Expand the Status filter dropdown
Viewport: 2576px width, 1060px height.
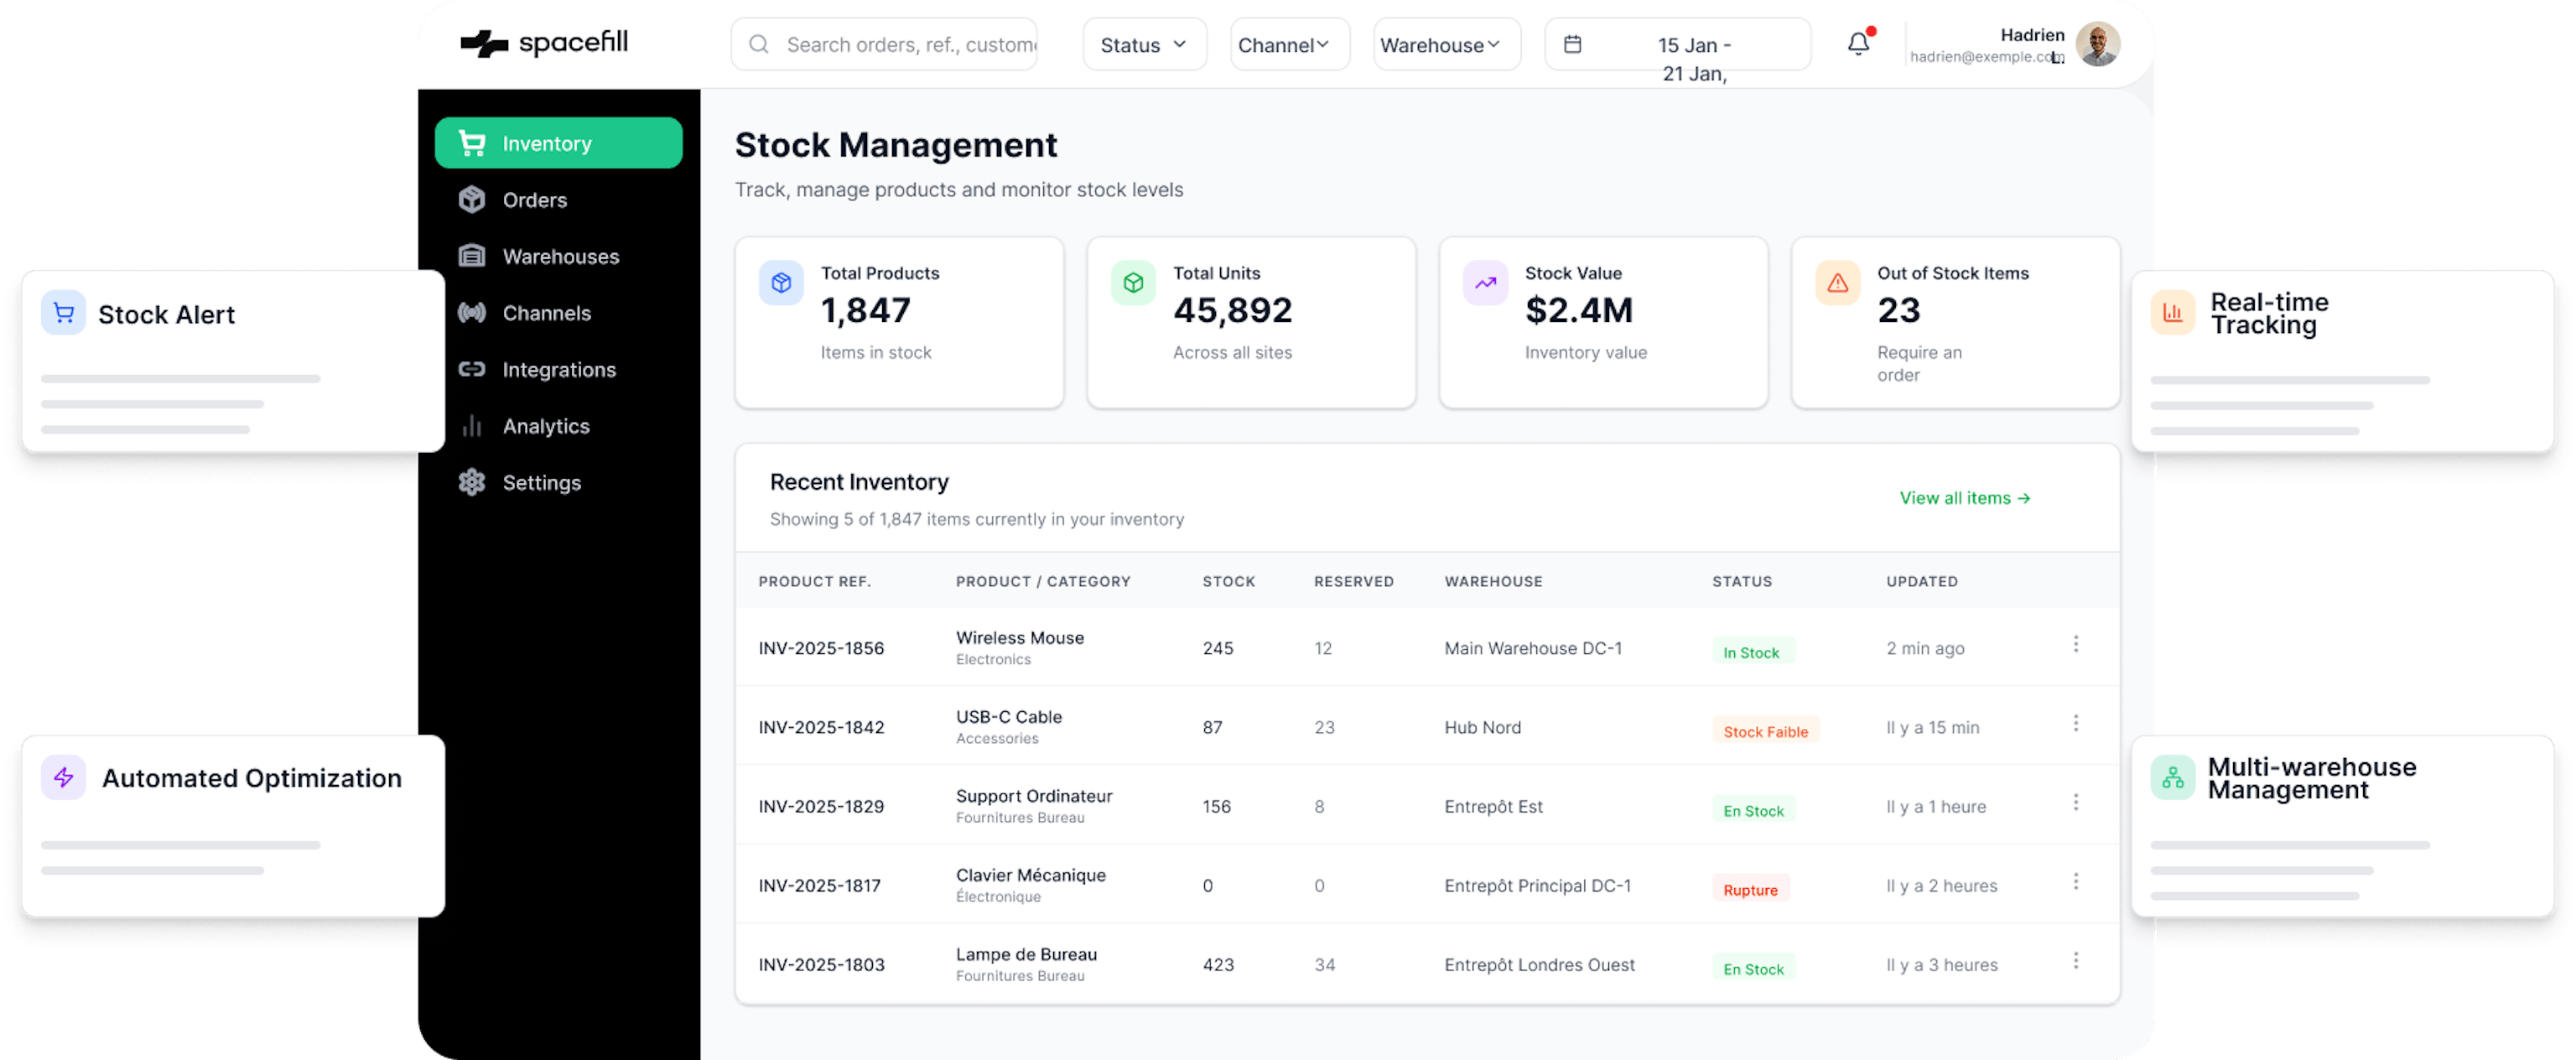coord(1144,44)
